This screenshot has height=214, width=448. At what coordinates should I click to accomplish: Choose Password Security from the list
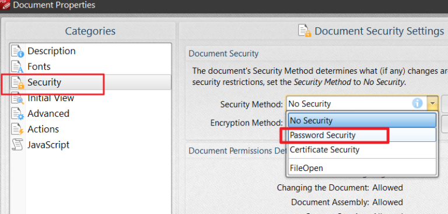click(x=362, y=135)
